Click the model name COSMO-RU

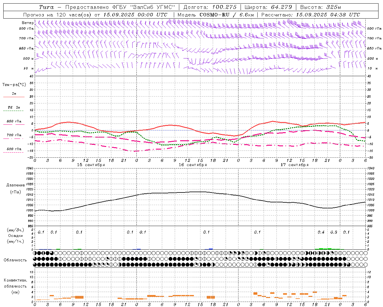(x=215, y=15)
